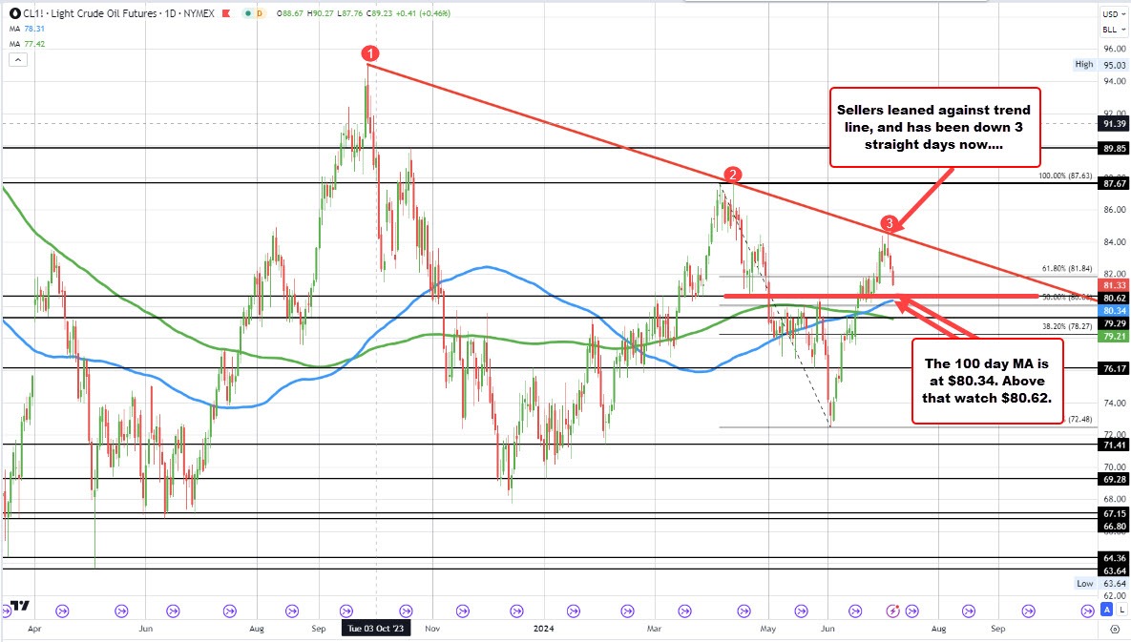
Task: Click the 89.85 price level label
Action: coord(1115,149)
